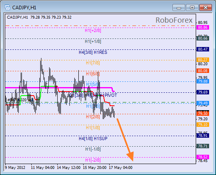Click the 17 May 04:00 time marker
The width and height of the screenshot is (216, 175).
pyautogui.click(x=121, y=168)
